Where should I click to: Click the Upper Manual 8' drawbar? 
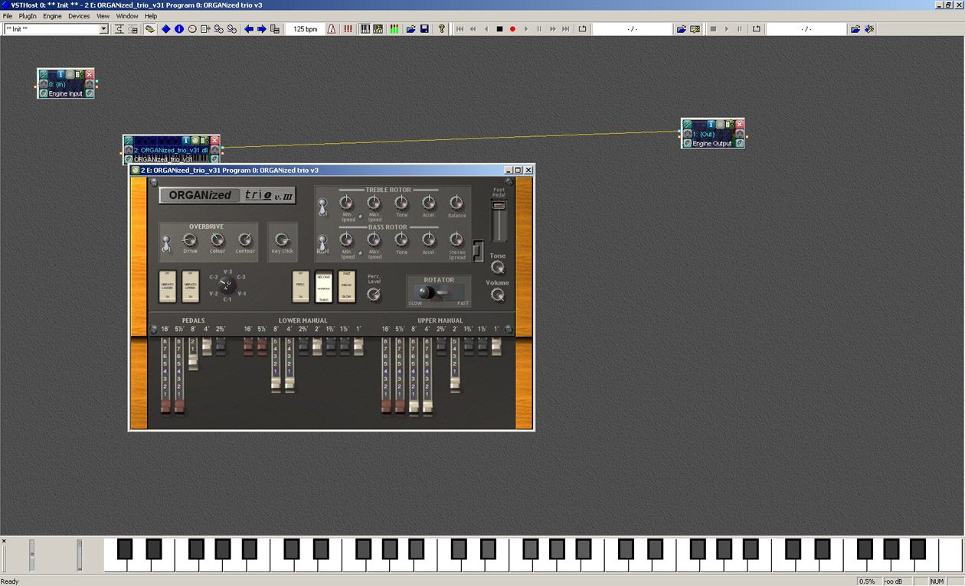(x=414, y=376)
